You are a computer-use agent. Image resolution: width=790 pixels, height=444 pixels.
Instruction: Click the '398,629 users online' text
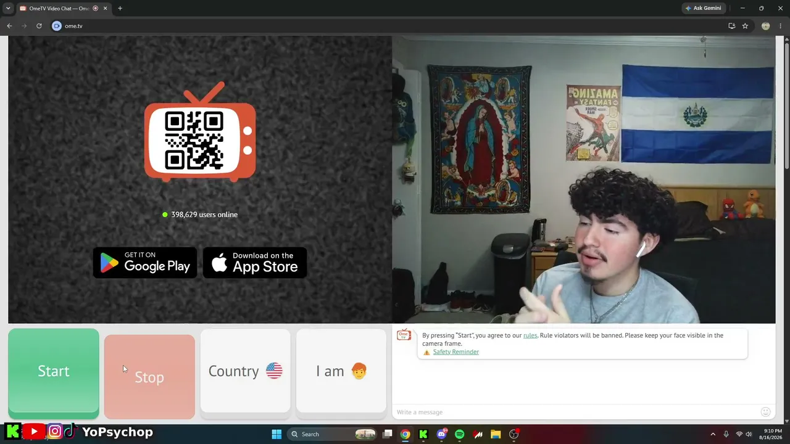pos(204,215)
